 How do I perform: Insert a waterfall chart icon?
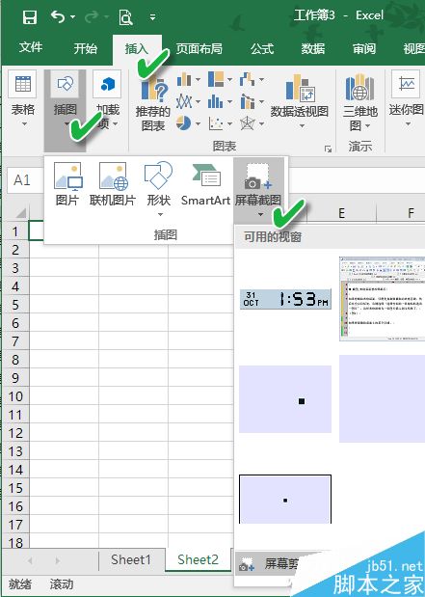click(248, 80)
